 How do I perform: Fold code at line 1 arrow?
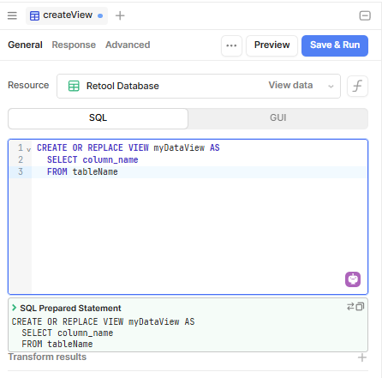(28, 149)
